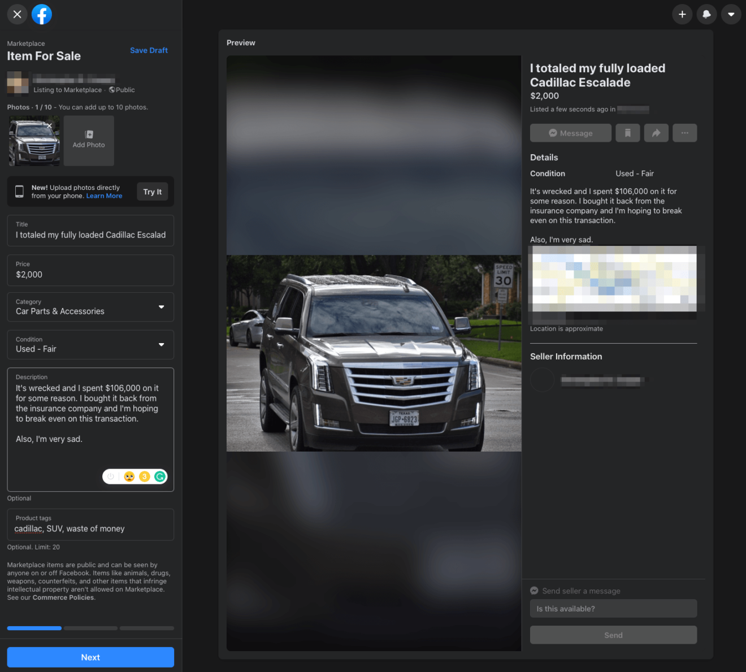The image size is (746, 672).
Task: Open the account dropdown arrow
Action: click(731, 14)
